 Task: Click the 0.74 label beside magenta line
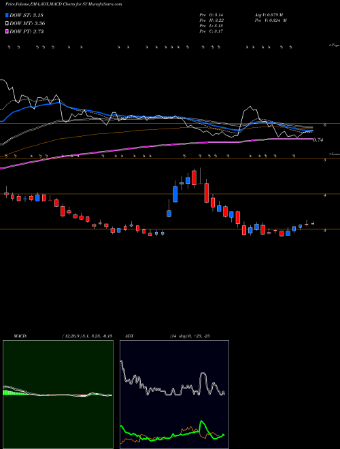(x=318, y=139)
